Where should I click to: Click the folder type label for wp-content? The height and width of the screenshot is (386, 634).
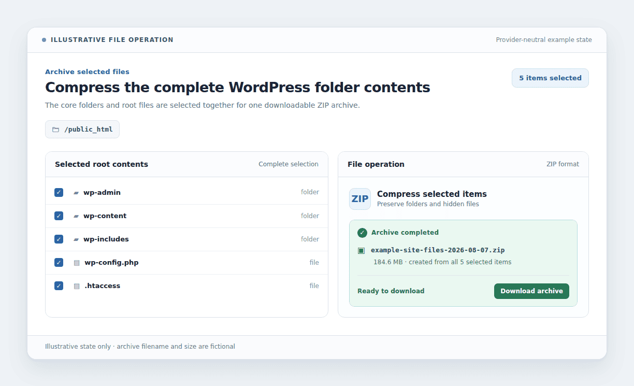pos(310,216)
